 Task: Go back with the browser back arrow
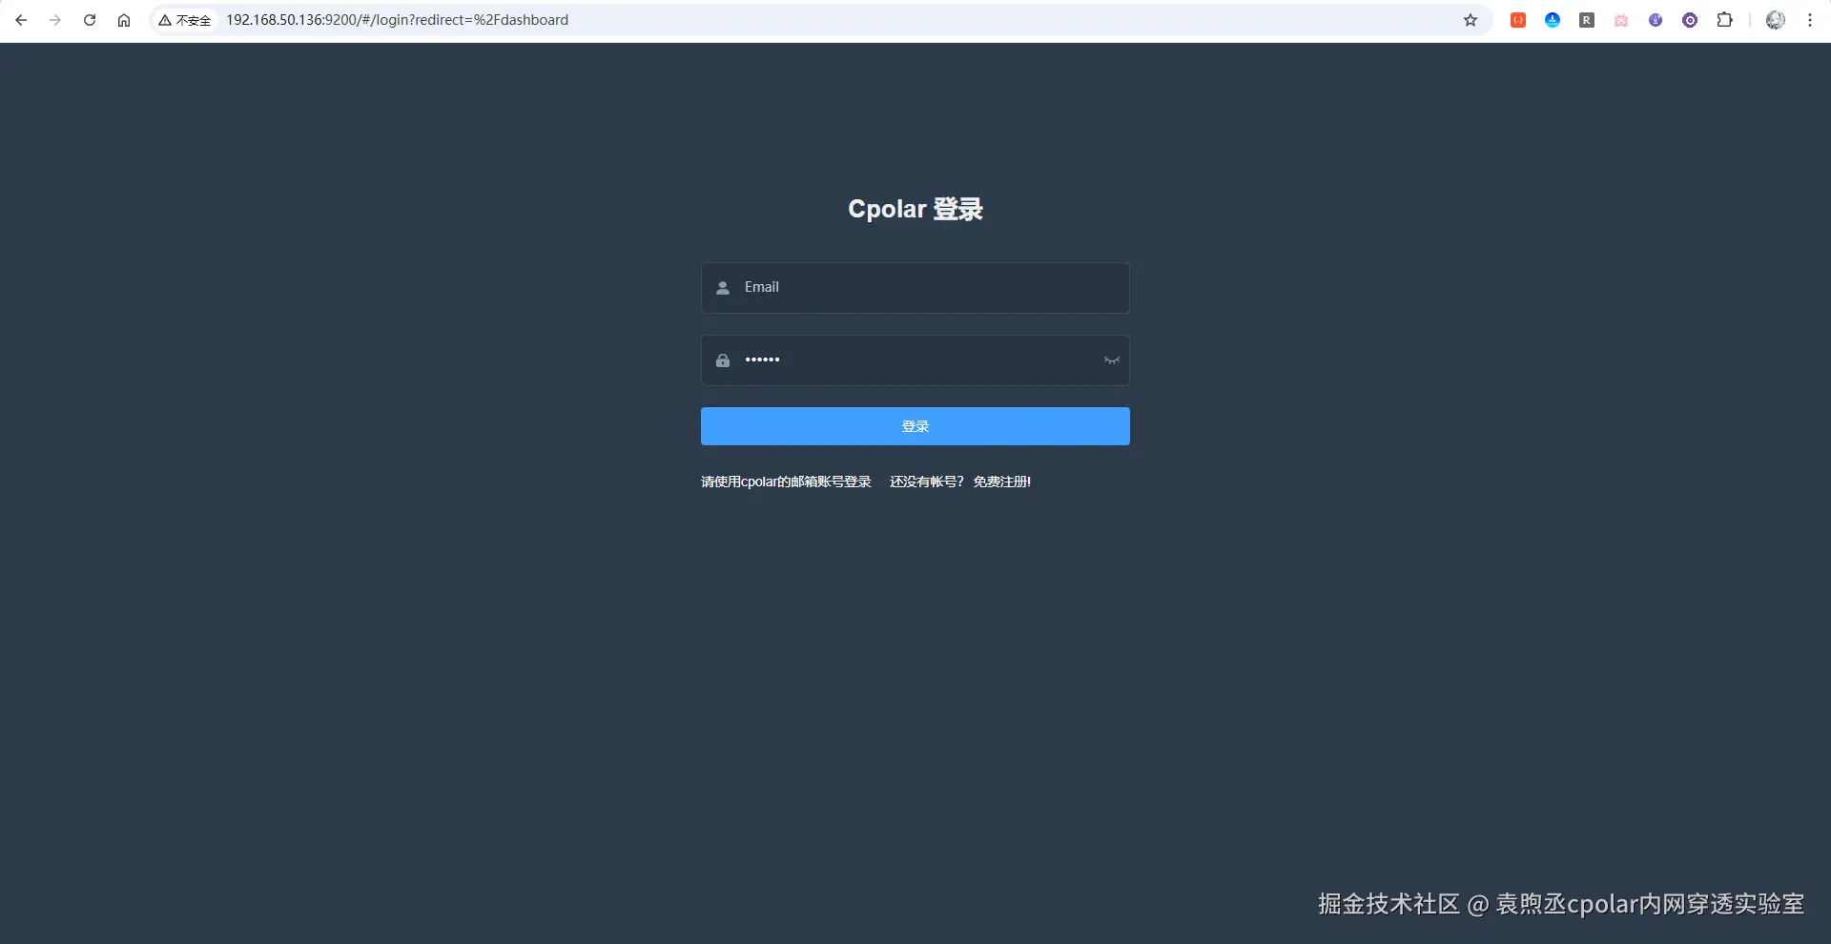[21, 20]
